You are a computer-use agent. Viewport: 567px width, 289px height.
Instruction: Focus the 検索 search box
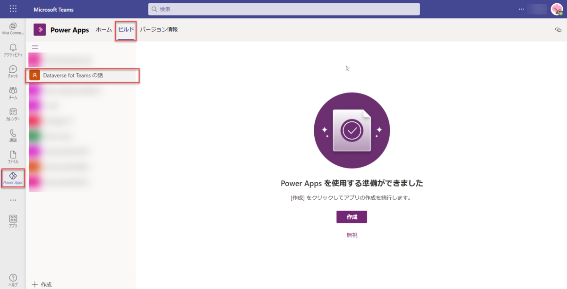click(284, 9)
